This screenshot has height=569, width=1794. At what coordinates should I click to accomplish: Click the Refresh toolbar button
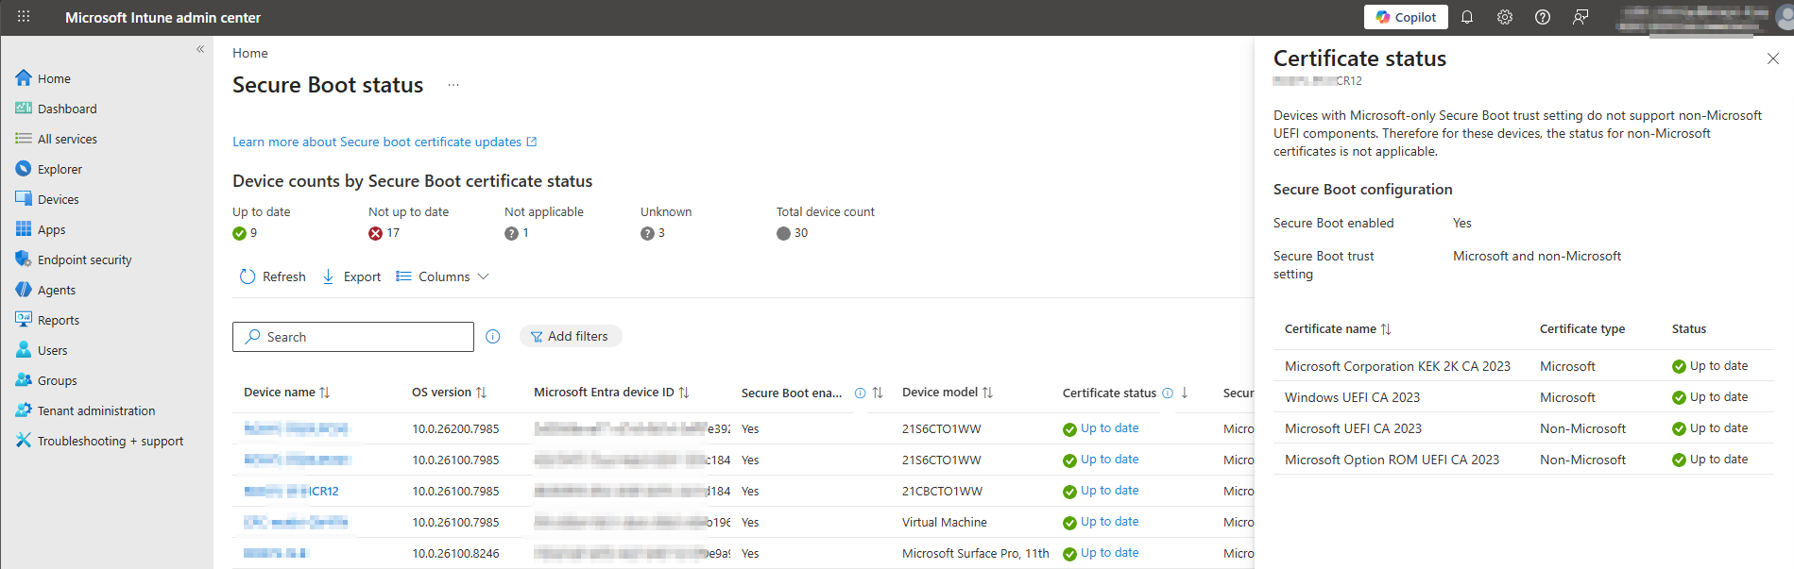273,276
